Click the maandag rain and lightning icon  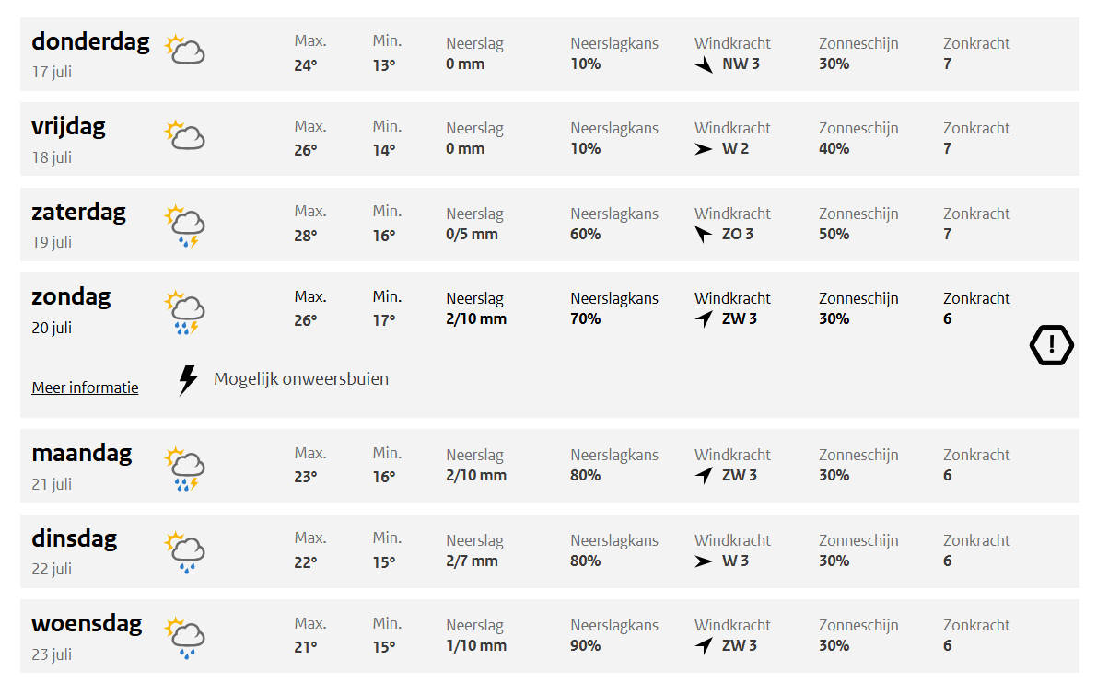184,468
